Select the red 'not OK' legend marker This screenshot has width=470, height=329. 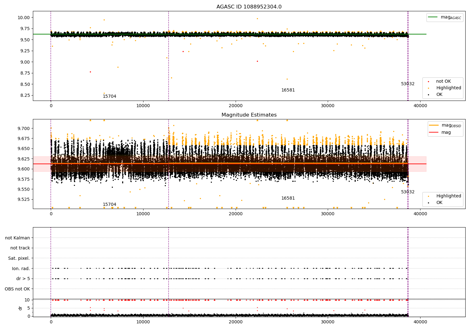[428, 81]
